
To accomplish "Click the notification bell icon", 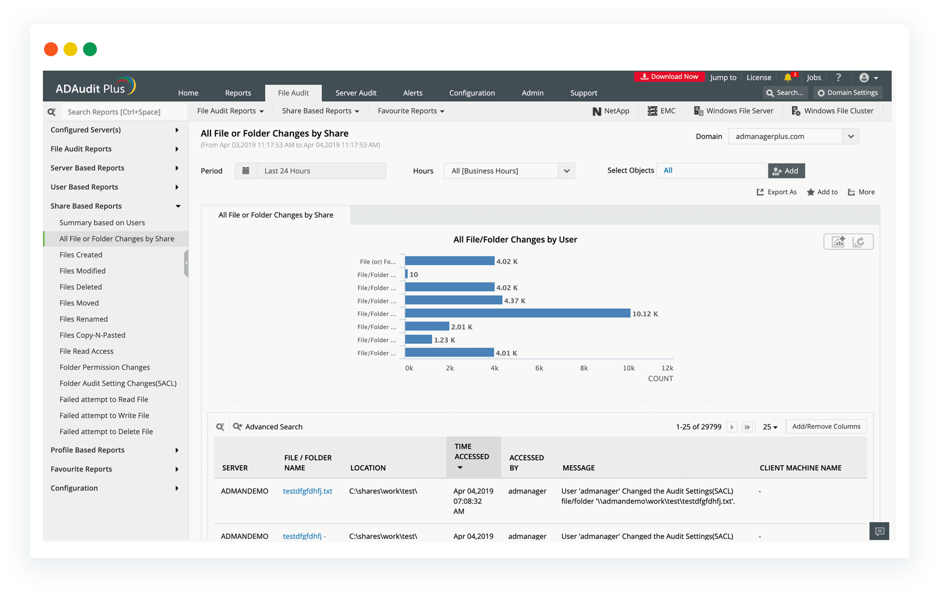I will coord(788,77).
